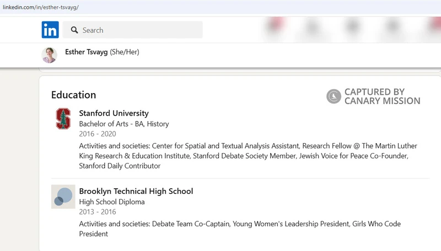
Task: Click the Stanford activities and societies text
Action: 248,156
